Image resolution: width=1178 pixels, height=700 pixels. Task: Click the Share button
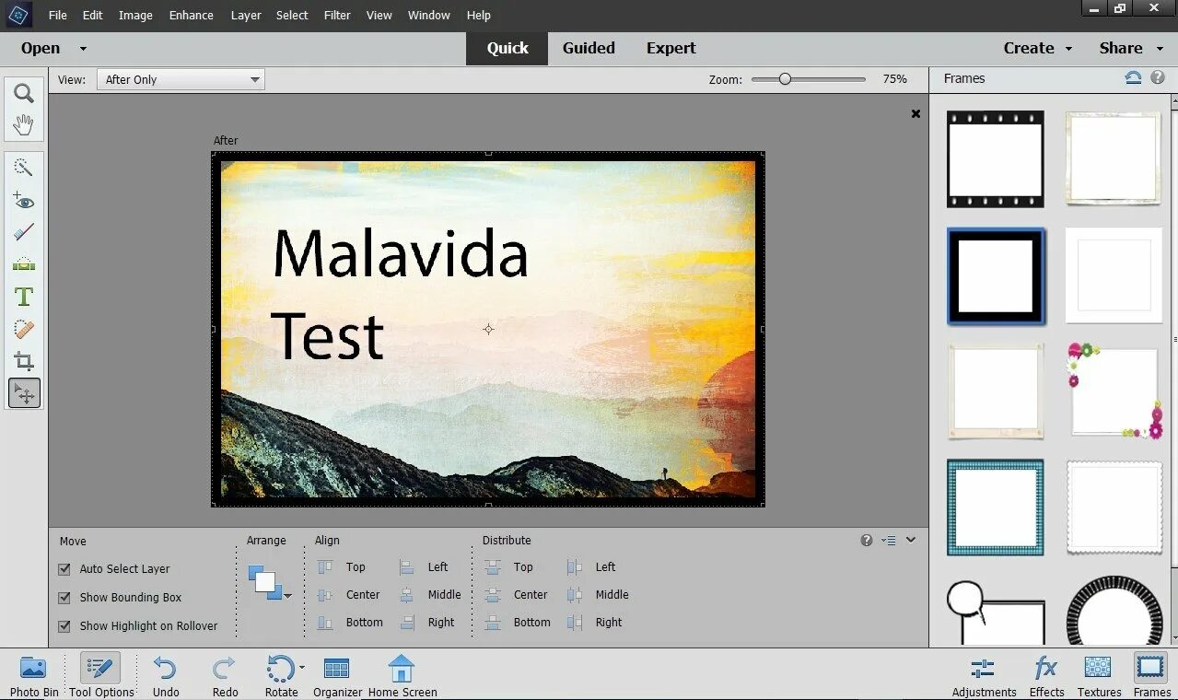coord(1121,48)
